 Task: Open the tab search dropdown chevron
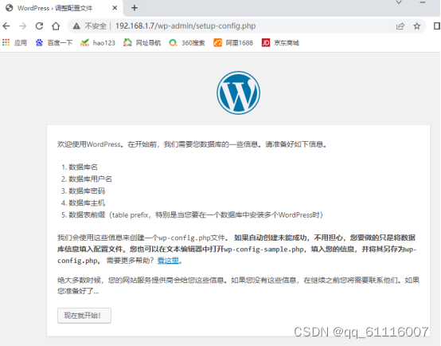click(399, 2)
